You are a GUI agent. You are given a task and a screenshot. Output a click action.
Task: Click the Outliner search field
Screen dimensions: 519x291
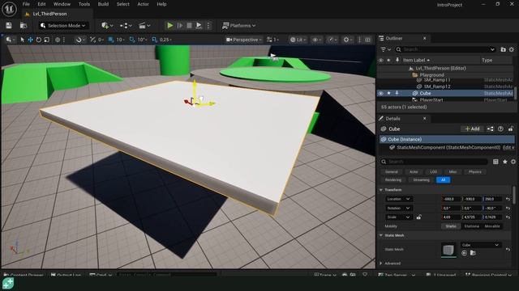point(445,49)
